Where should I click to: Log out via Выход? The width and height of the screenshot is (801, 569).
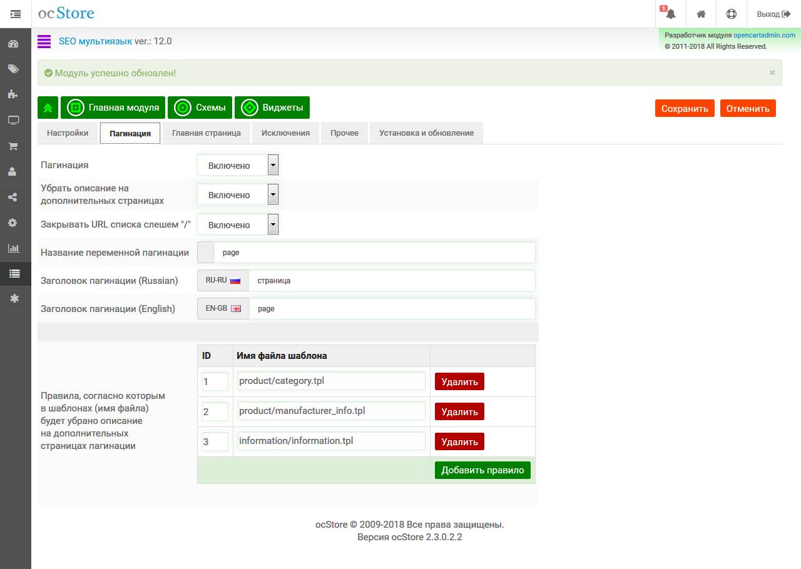pos(773,14)
